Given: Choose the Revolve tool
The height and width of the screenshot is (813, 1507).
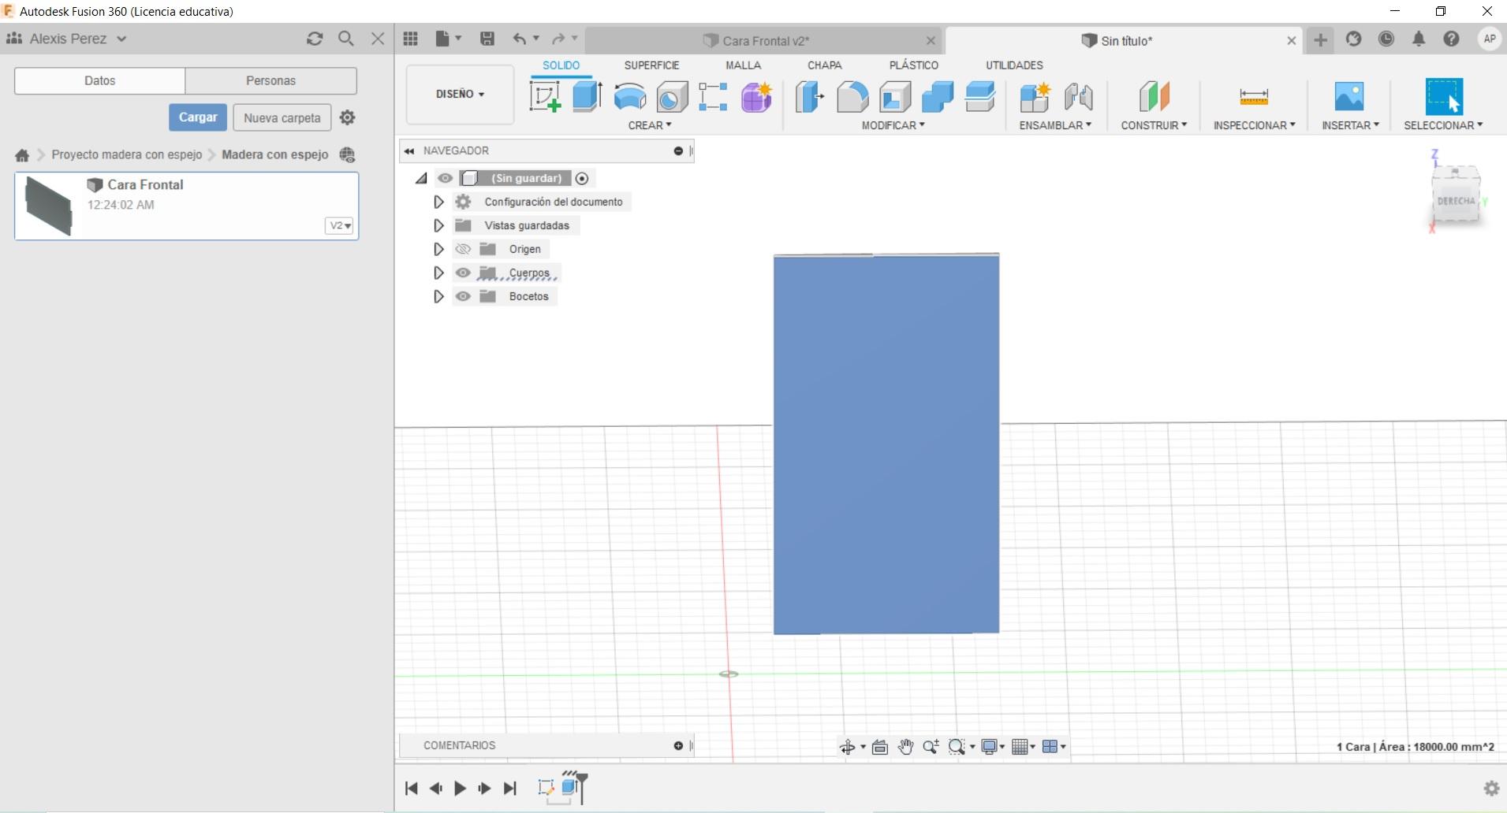Looking at the screenshot, I should pos(629,97).
